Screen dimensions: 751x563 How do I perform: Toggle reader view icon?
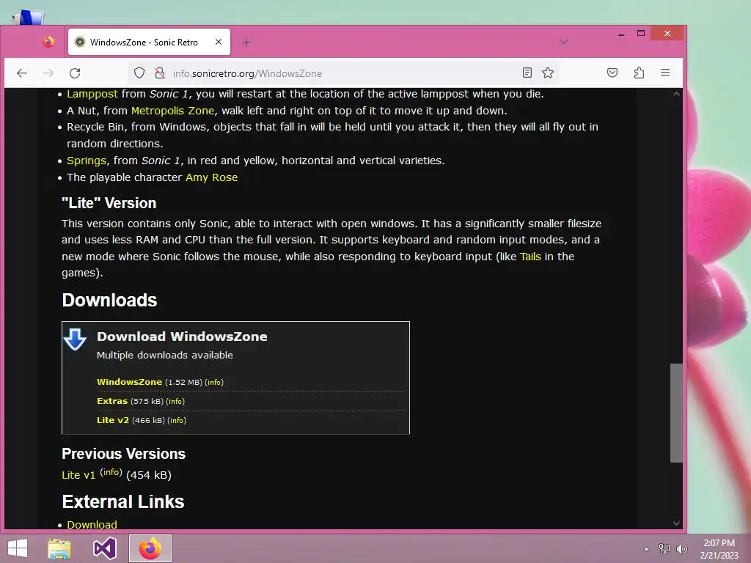[x=527, y=73]
